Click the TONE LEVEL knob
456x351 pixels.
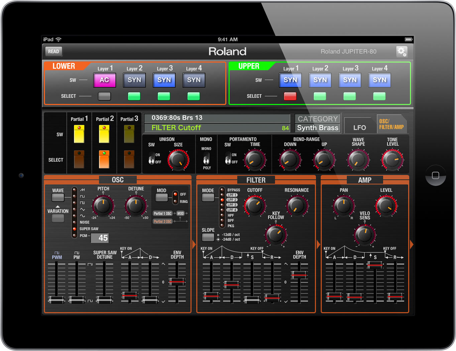tap(392, 160)
